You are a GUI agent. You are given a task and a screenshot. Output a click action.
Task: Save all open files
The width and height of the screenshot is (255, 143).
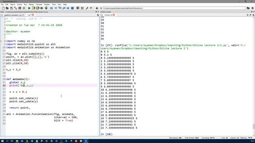coord(16,8)
